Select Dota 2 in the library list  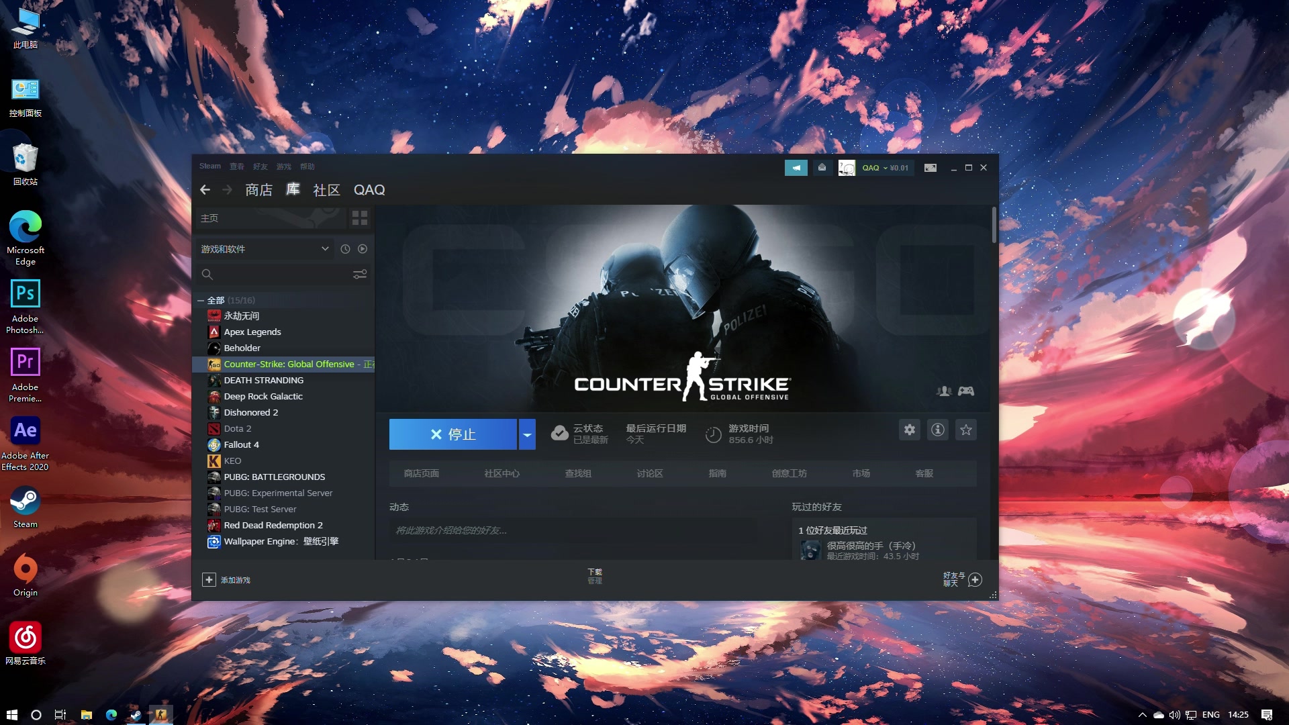coord(237,428)
